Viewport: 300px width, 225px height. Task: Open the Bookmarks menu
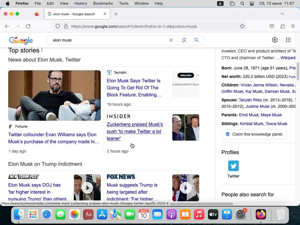103,4
